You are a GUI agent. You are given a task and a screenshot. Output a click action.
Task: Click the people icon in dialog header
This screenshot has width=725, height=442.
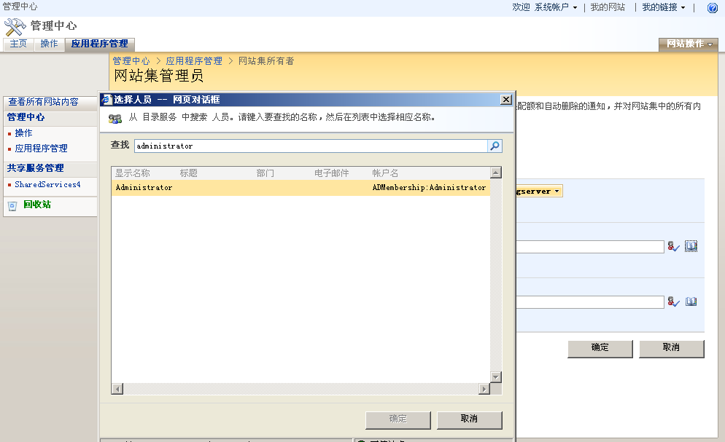(115, 119)
